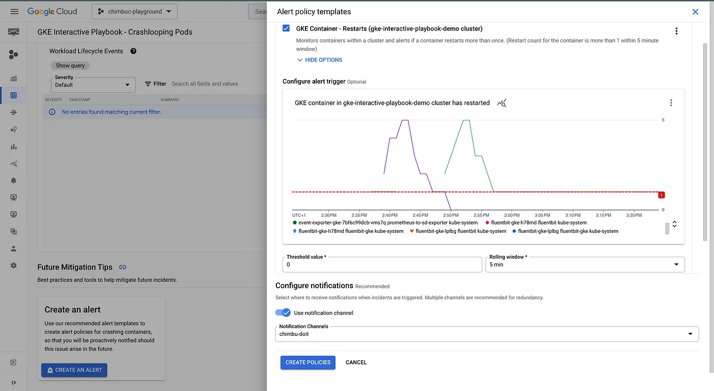This screenshot has width=714, height=391.
Task: Click the release notes icon in sidebar
Action: (x=14, y=362)
